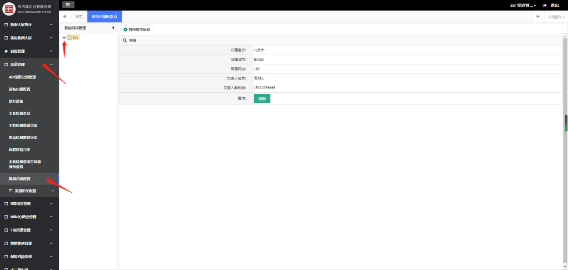This screenshot has height=270, width=568.
Task: Expand the 160 tree node plus box
Action: coord(64,37)
